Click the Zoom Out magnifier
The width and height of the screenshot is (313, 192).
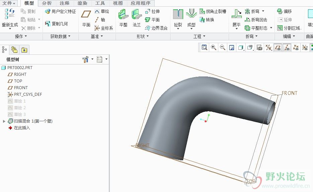(223, 47)
